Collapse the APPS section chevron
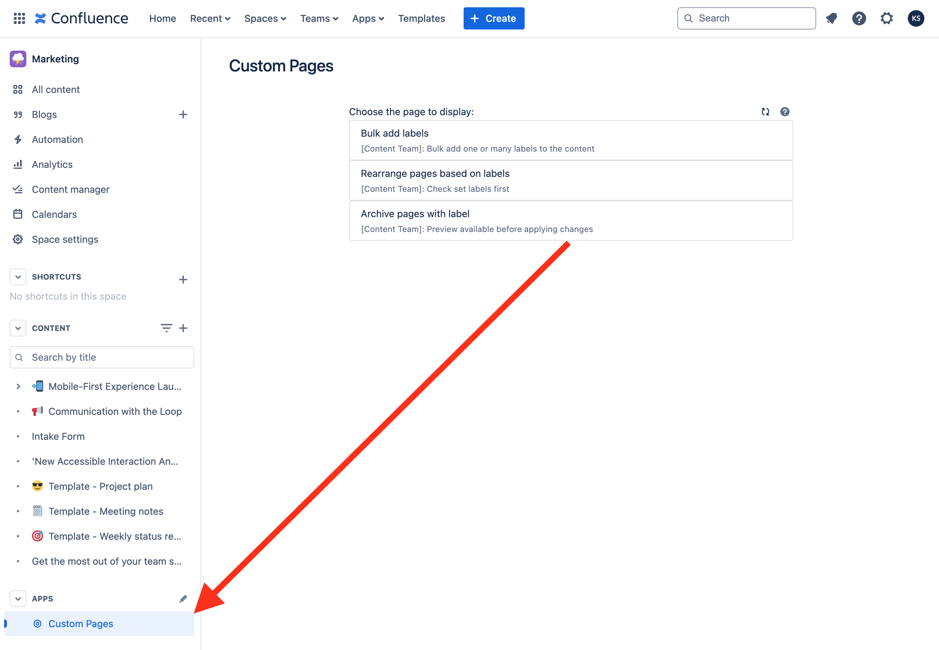Viewport: 939px width, 650px height. coord(18,599)
